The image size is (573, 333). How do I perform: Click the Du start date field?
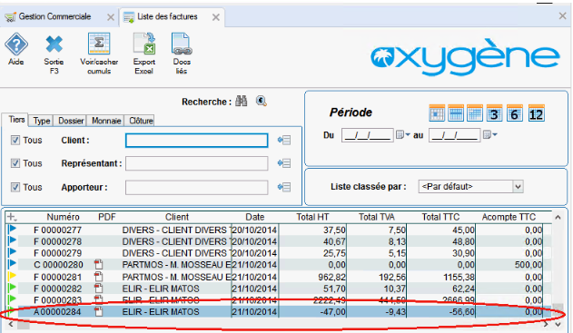point(367,135)
